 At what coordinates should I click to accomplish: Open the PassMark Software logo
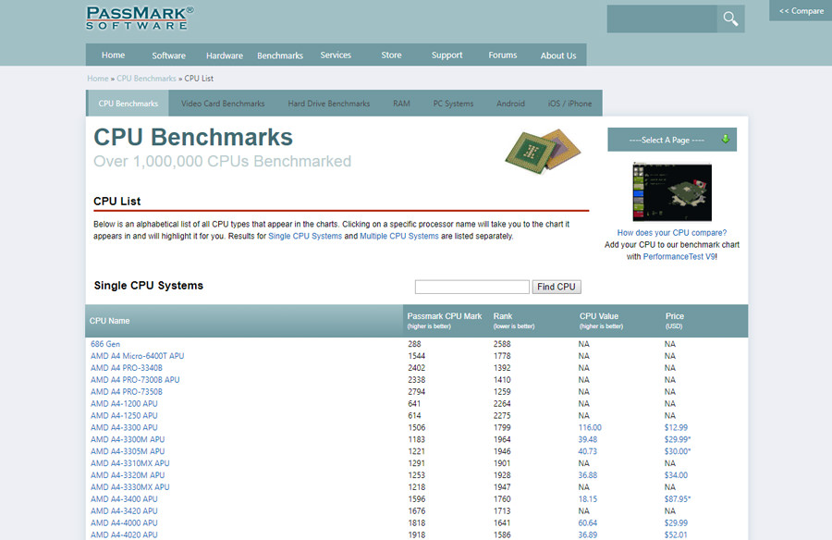[140, 18]
